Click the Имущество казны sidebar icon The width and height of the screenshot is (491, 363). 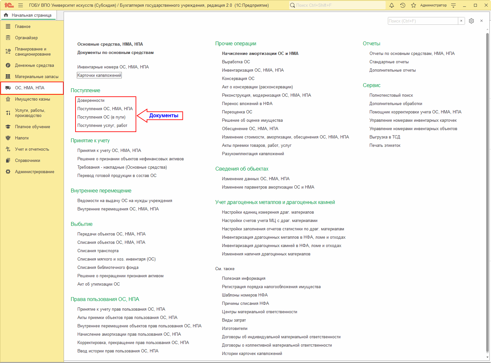click(8, 99)
